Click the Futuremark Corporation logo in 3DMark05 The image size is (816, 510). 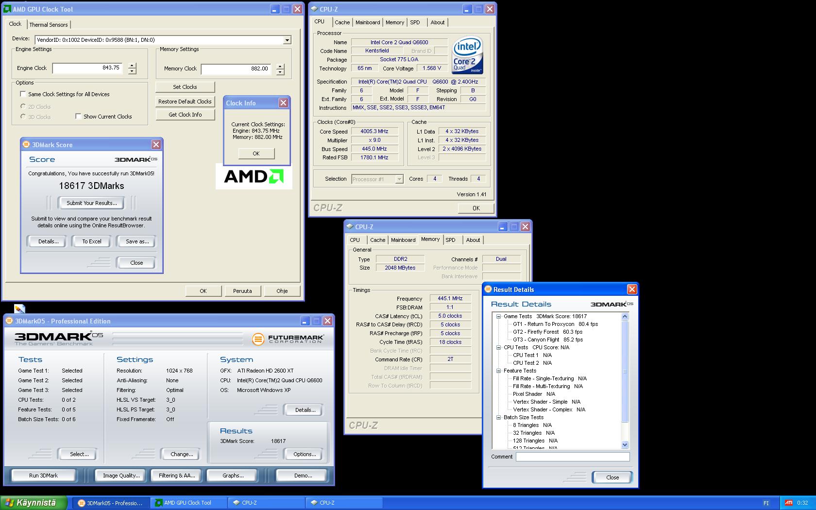[288, 339]
